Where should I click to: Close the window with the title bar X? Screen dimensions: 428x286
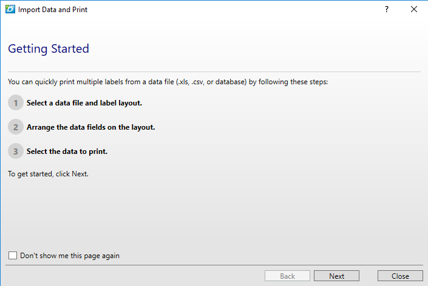tap(414, 9)
